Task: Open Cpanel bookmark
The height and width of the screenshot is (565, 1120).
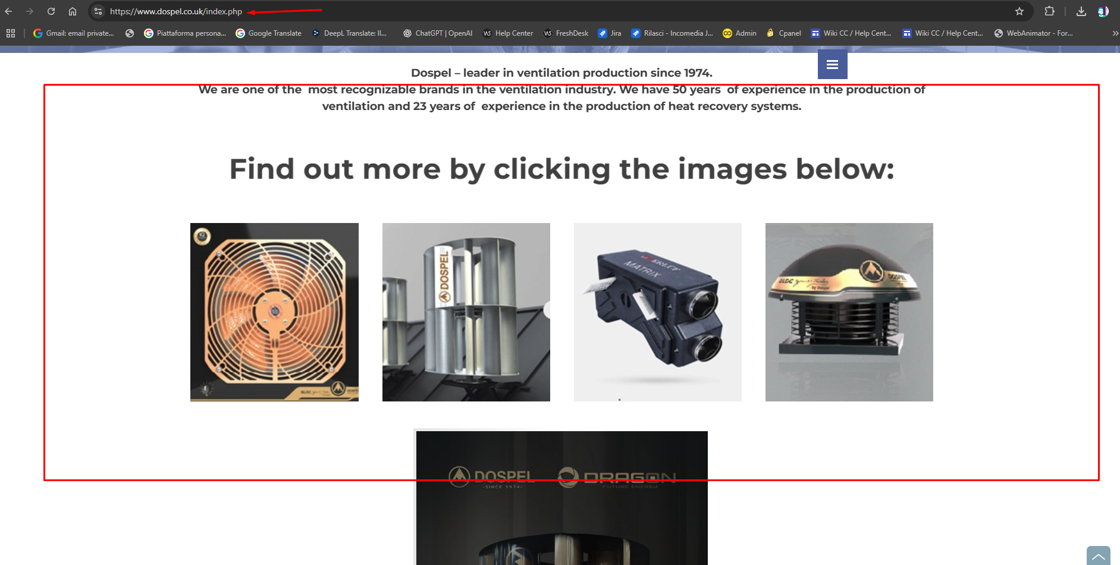Action: 784,33
